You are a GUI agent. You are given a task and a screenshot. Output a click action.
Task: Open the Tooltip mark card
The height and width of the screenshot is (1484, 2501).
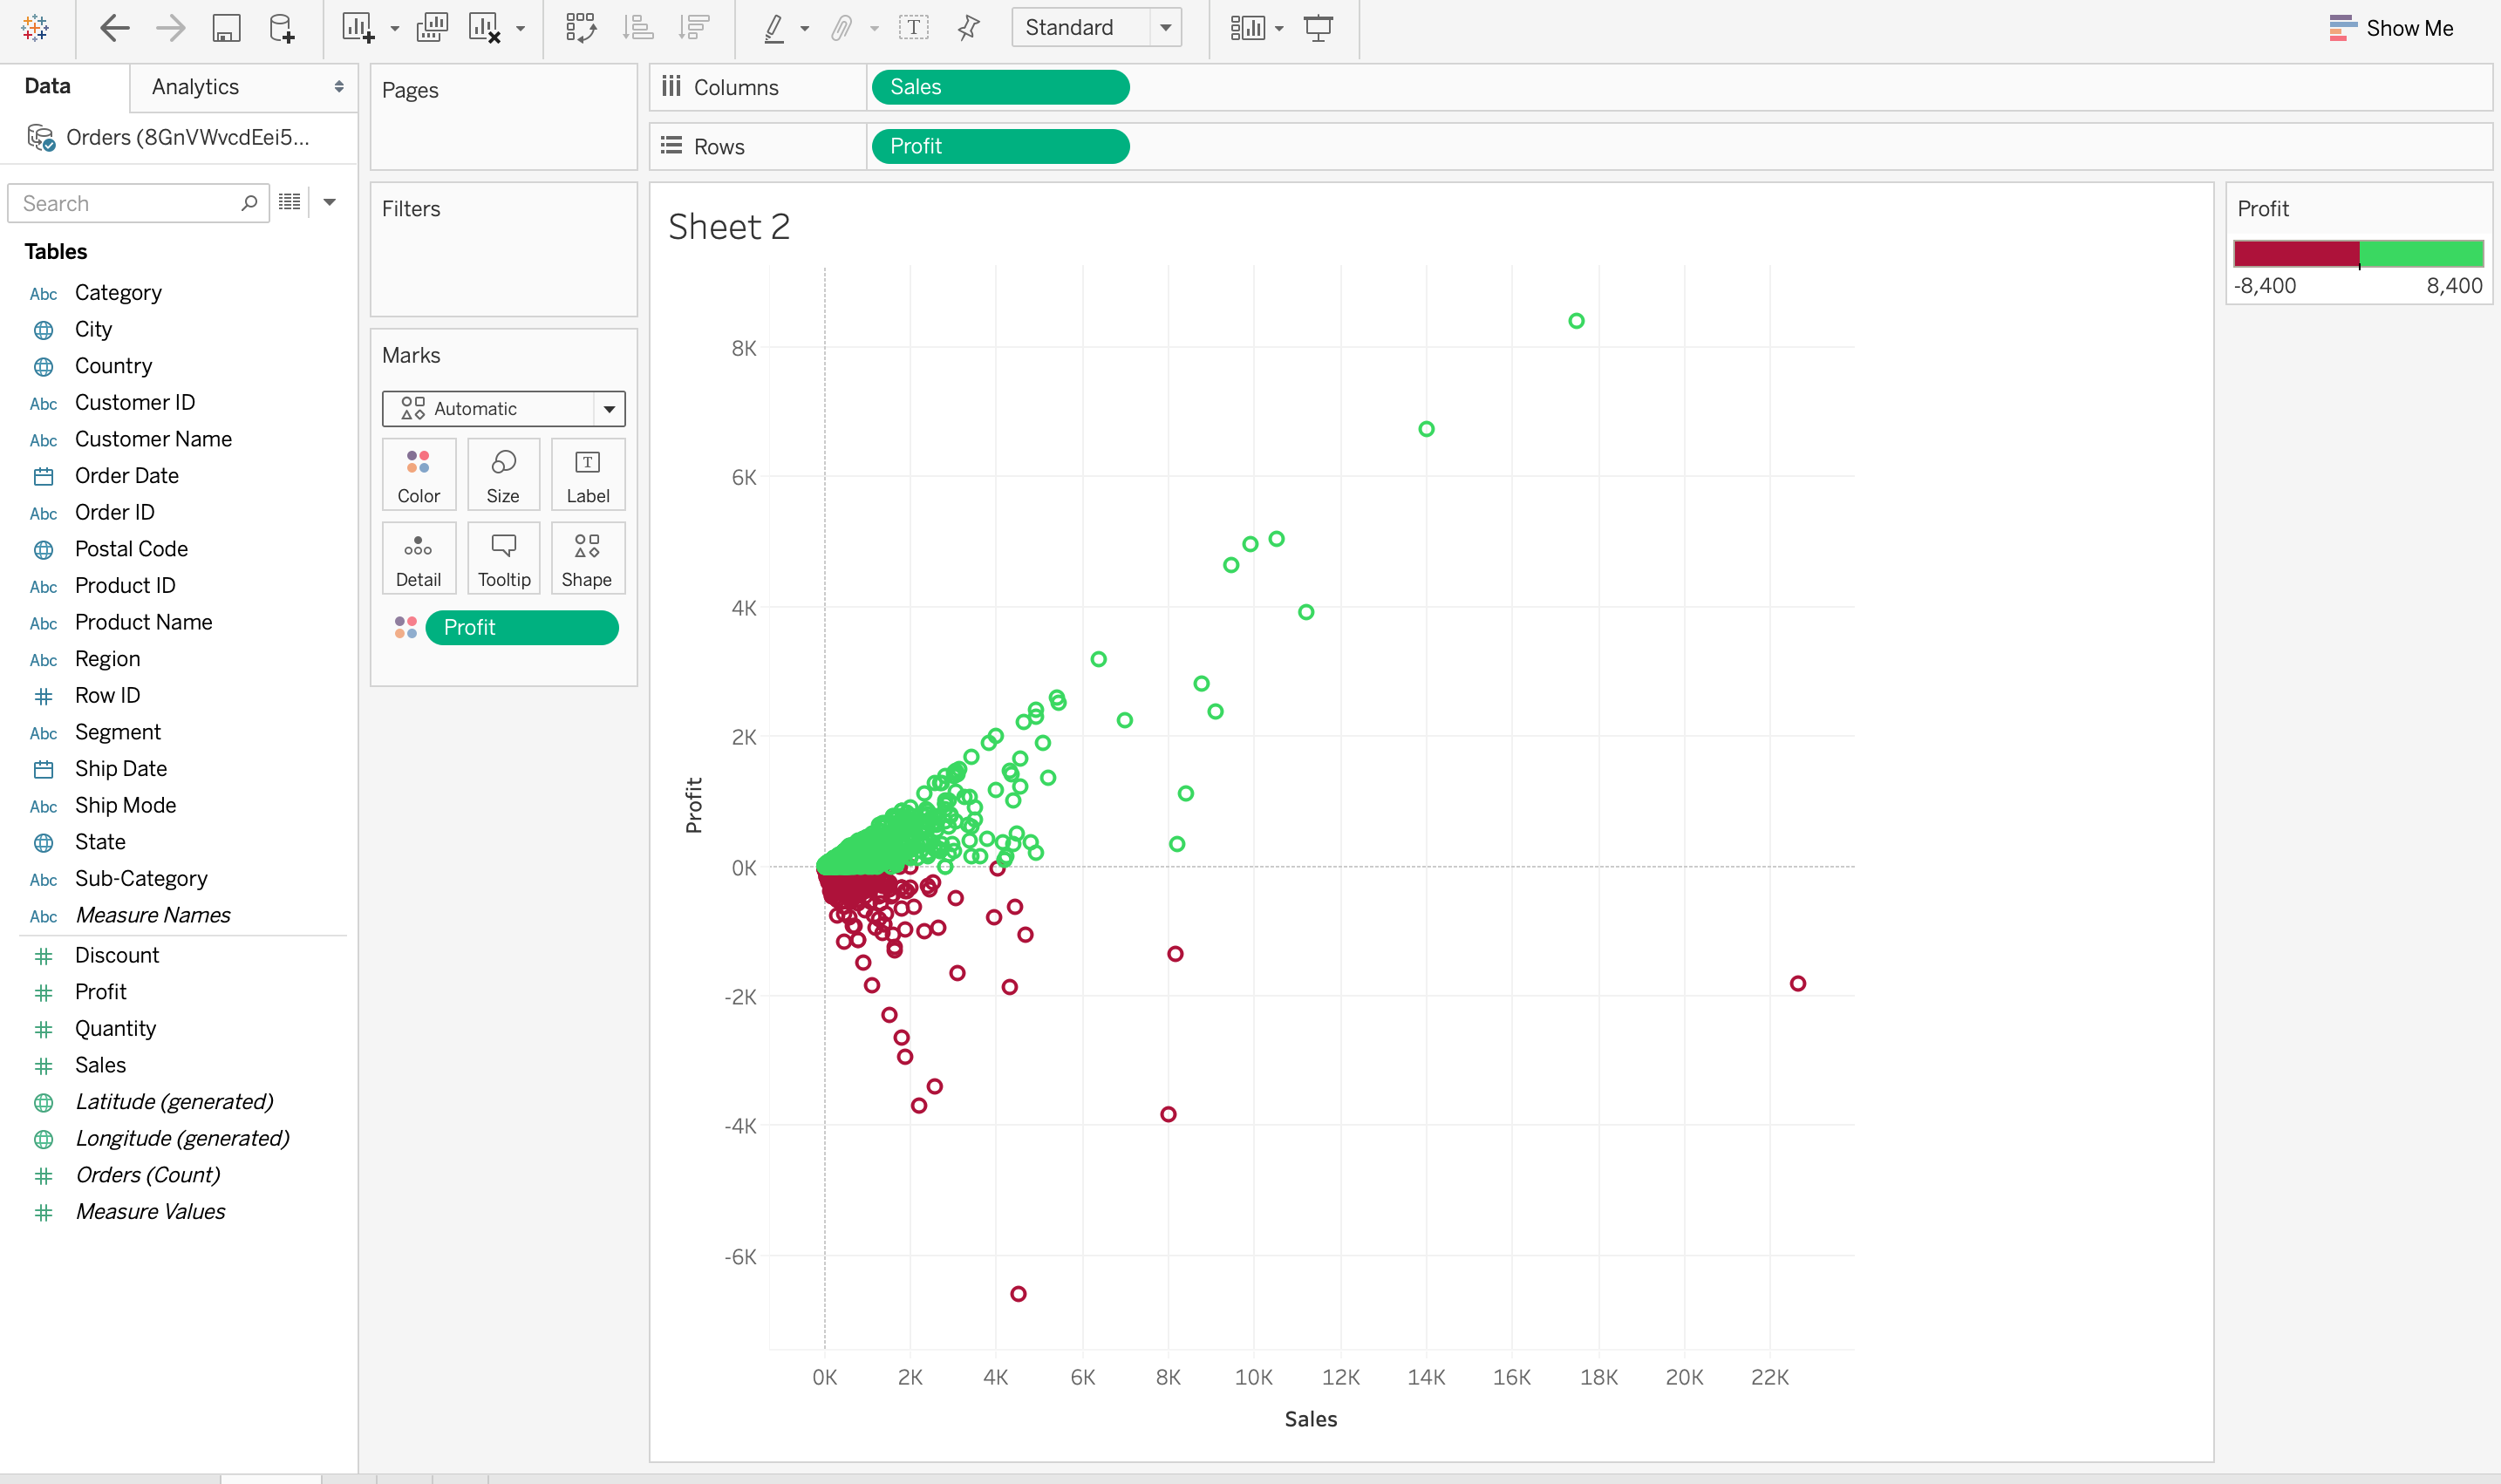[x=503, y=559]
